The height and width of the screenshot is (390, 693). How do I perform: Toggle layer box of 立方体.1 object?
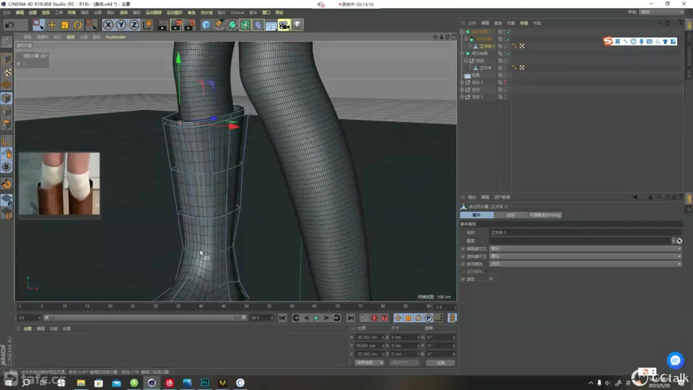500,46
